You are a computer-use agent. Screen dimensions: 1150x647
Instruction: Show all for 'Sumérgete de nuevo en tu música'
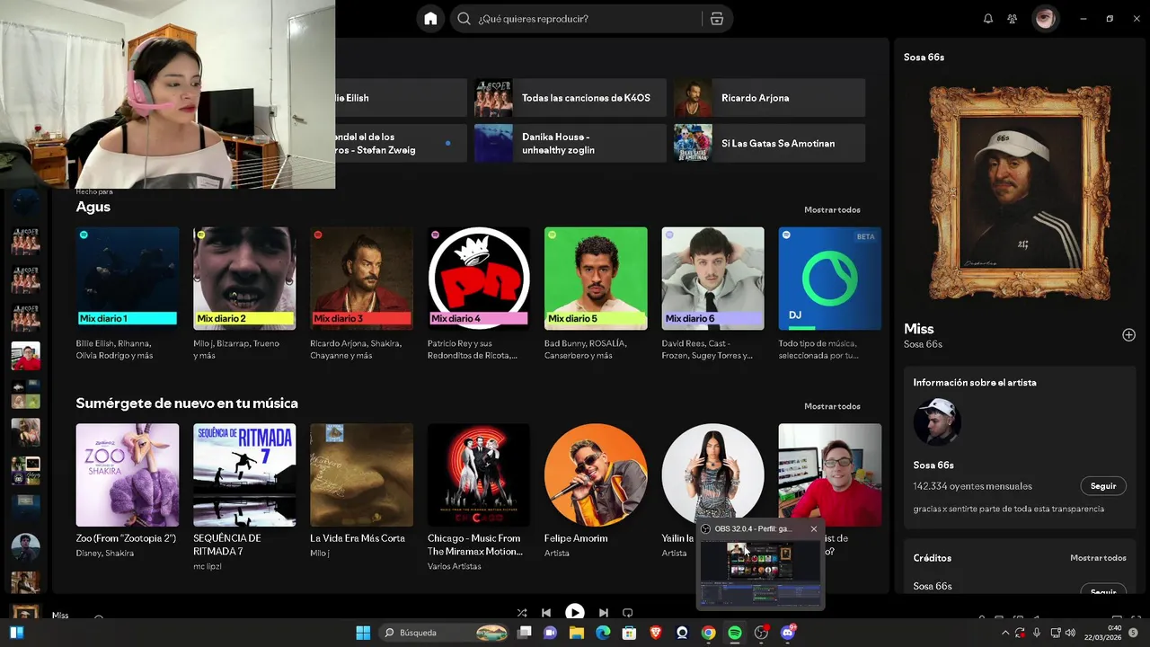pos(832,407)
